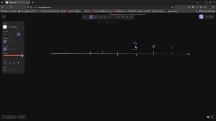Screen dimensions: 216x121
Task: Open the fresh bookmarks folder
Action: point(13,11)
